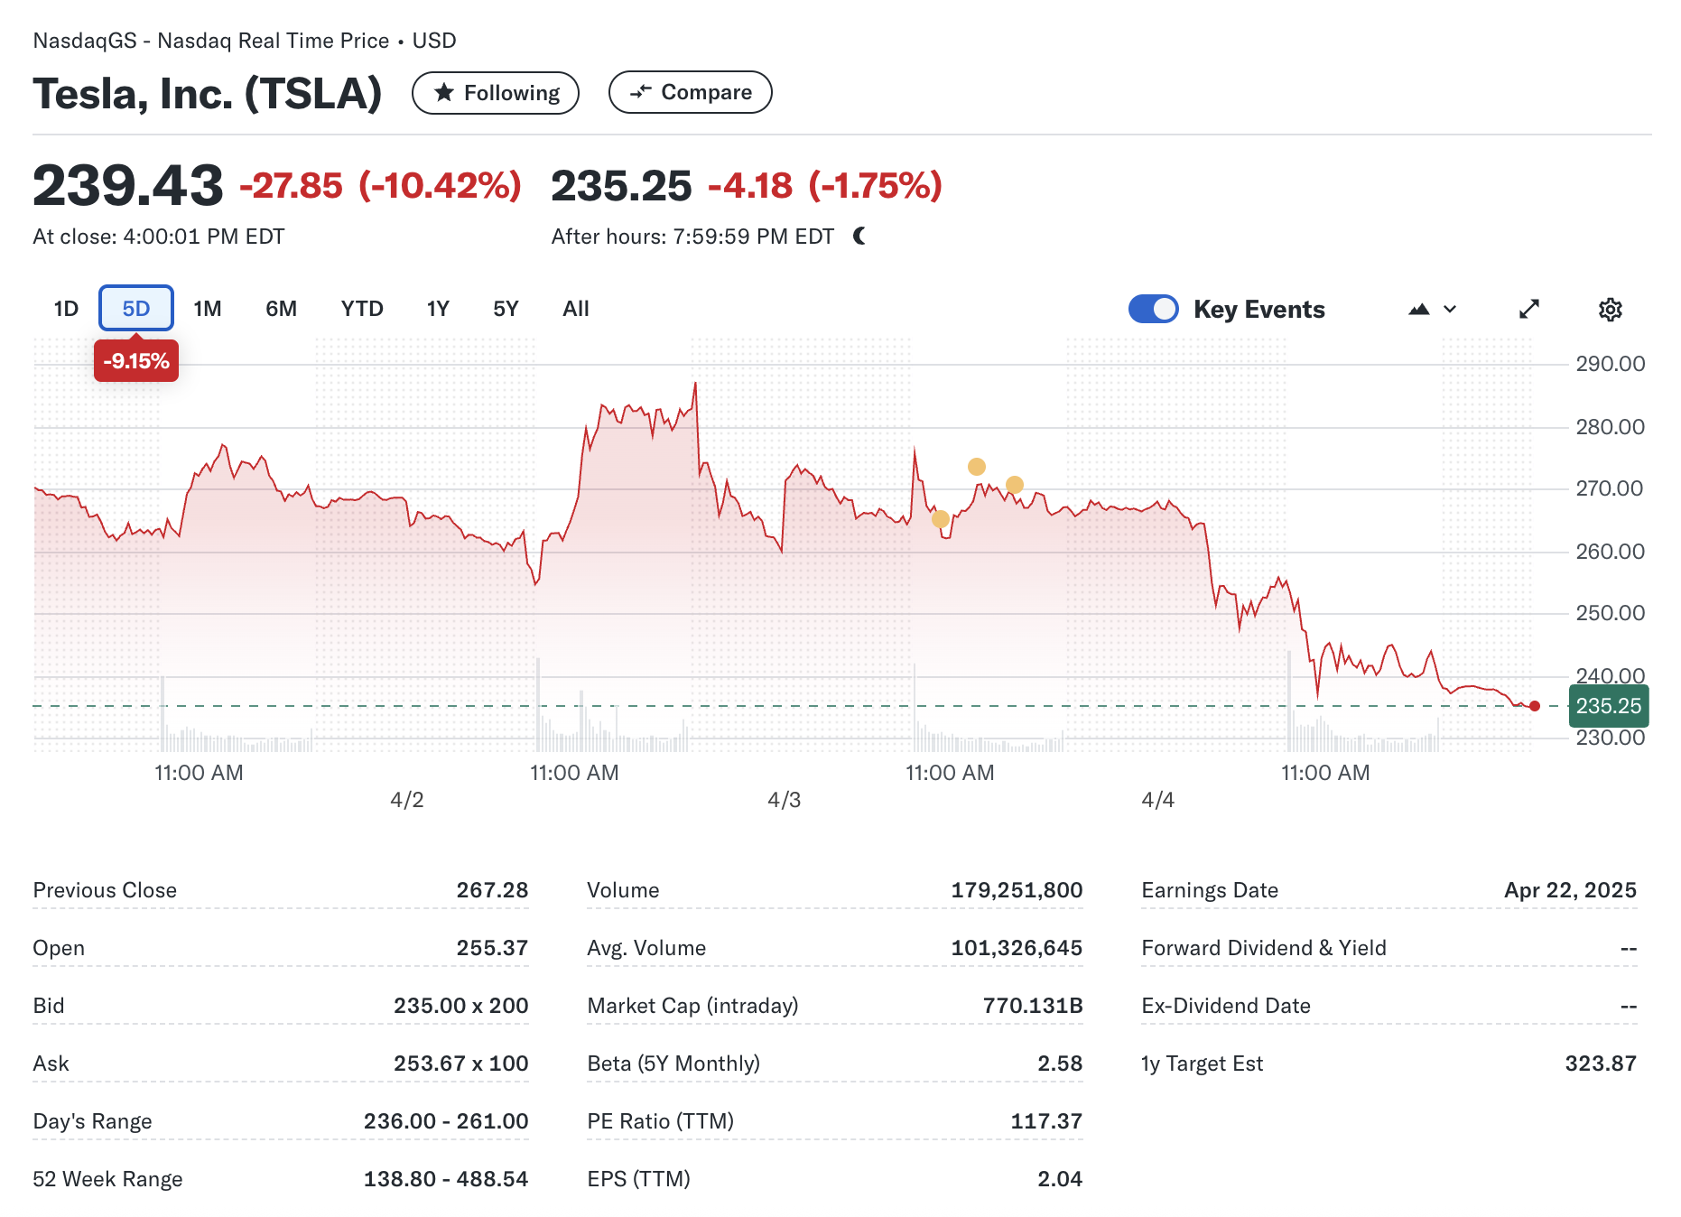Expand the chart type dropdown chevron

coord(1450,309)
